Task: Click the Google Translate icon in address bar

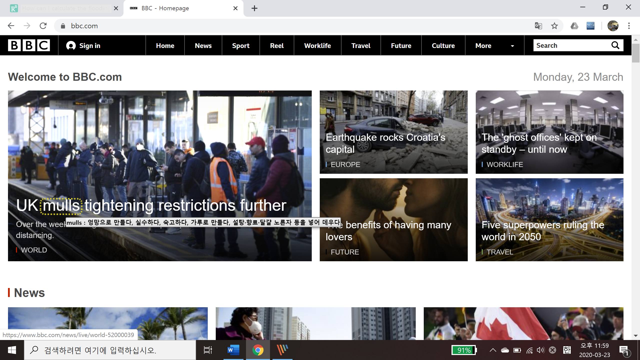Action: pyautogui.click(x=538, y=26)
